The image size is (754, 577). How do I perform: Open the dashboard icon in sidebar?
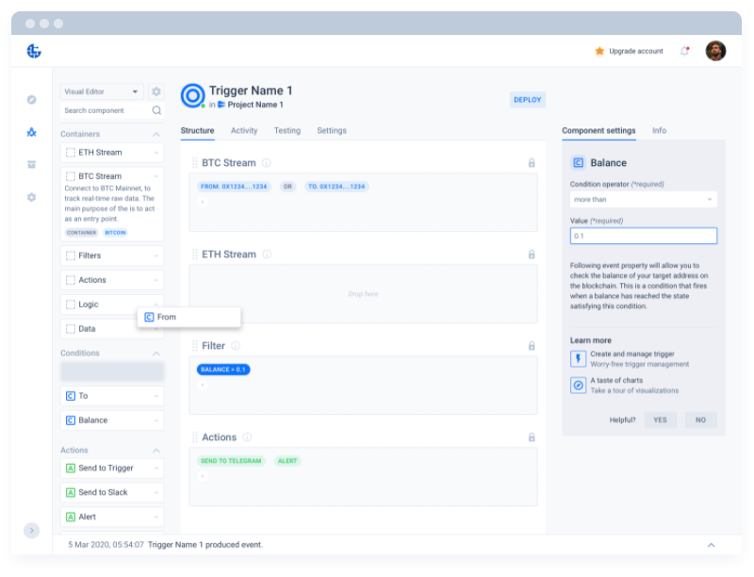coord(32,100)
